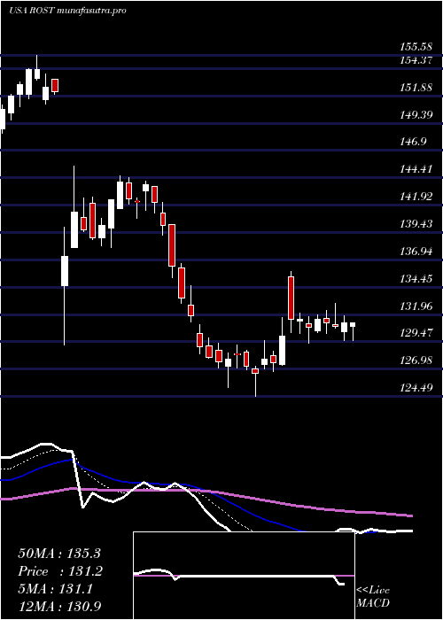Screen dimensions: 443x620
Task: Click the 136.94 price level label
Action: click(x=416, y=251)
